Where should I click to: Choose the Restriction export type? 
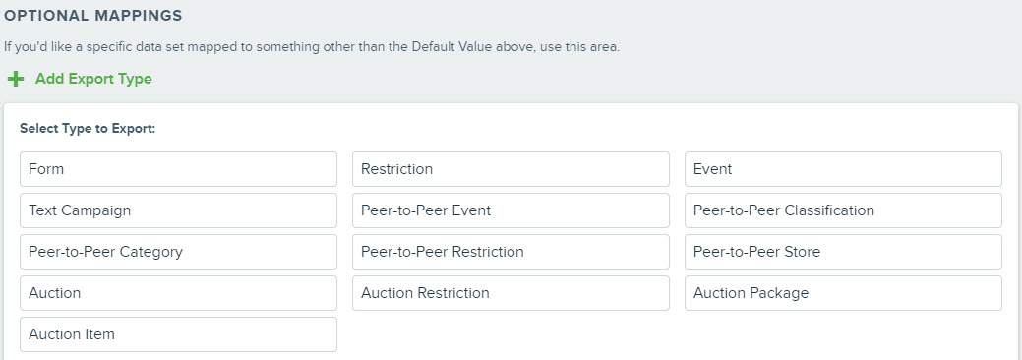pyautogui.click(x=511, y=169)
